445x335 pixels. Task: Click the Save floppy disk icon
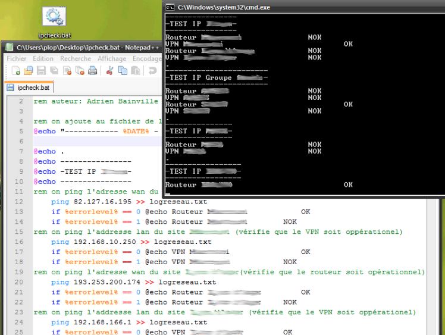pos(41,70)
